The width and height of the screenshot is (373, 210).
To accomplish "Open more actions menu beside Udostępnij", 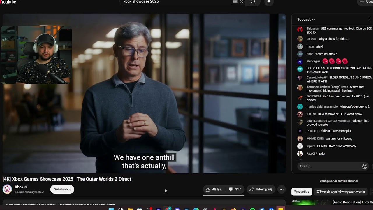I will (281, 189).
